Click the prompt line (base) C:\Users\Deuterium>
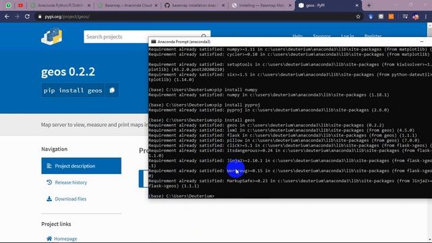The image size is (432, 243). [182, 196]
